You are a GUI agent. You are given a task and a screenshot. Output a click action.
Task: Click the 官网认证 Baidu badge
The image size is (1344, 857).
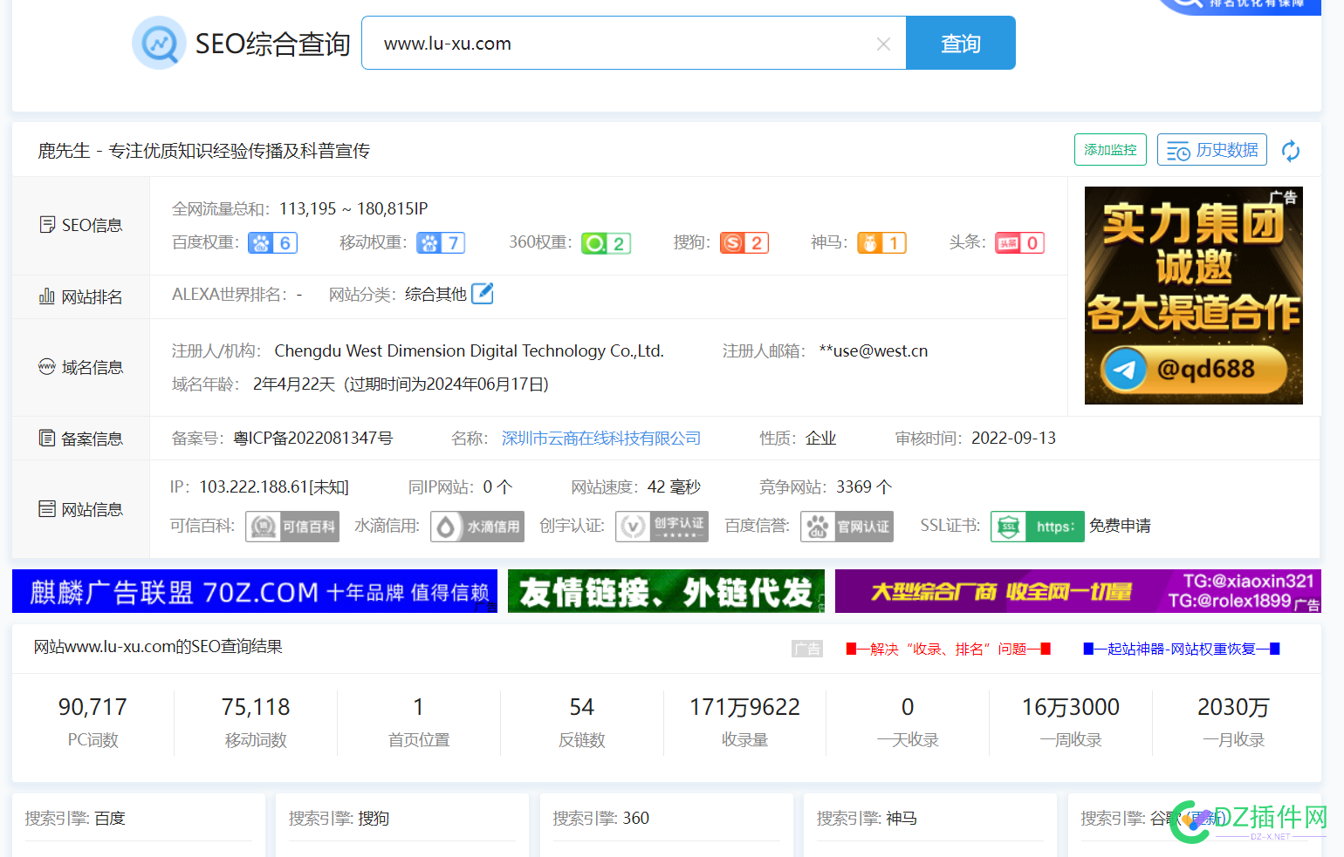847,527
